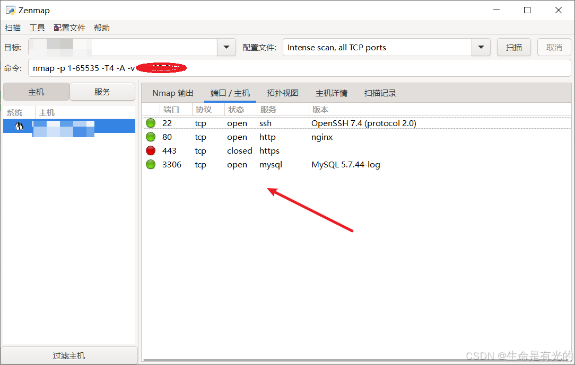Expand the 配置文件 profile dropdown arrow
Viewport: 575px width, 365px height.
point(481,47)
